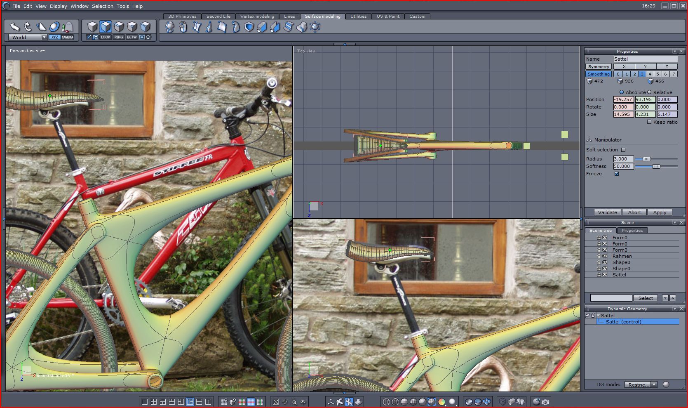This screenshot has height=408, width=688.
Task: Click the Validate button
Action: (x=608, y=212)
